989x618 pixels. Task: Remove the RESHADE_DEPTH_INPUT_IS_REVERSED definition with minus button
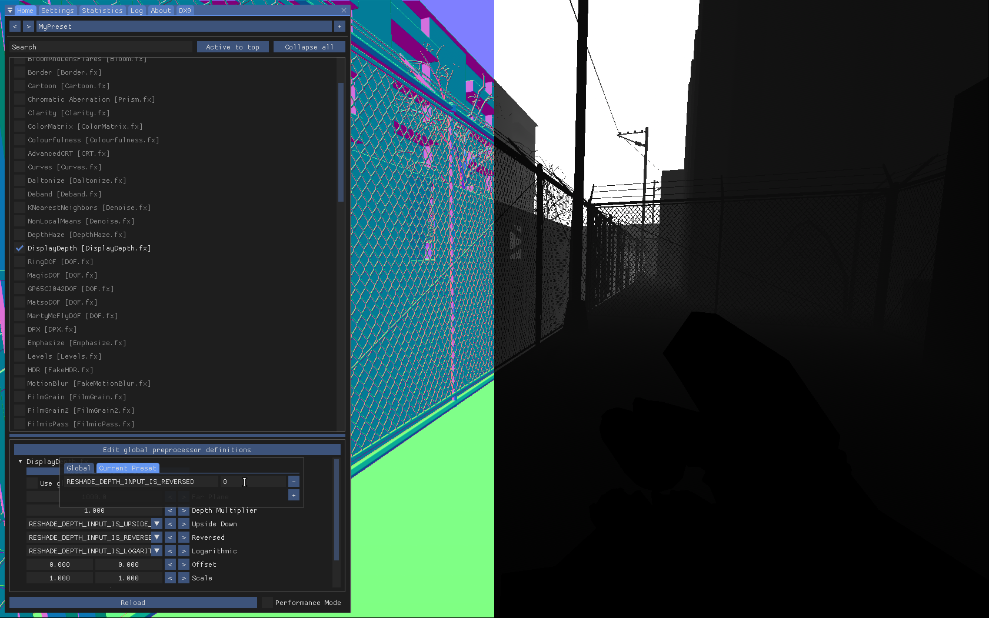[294, 482]
